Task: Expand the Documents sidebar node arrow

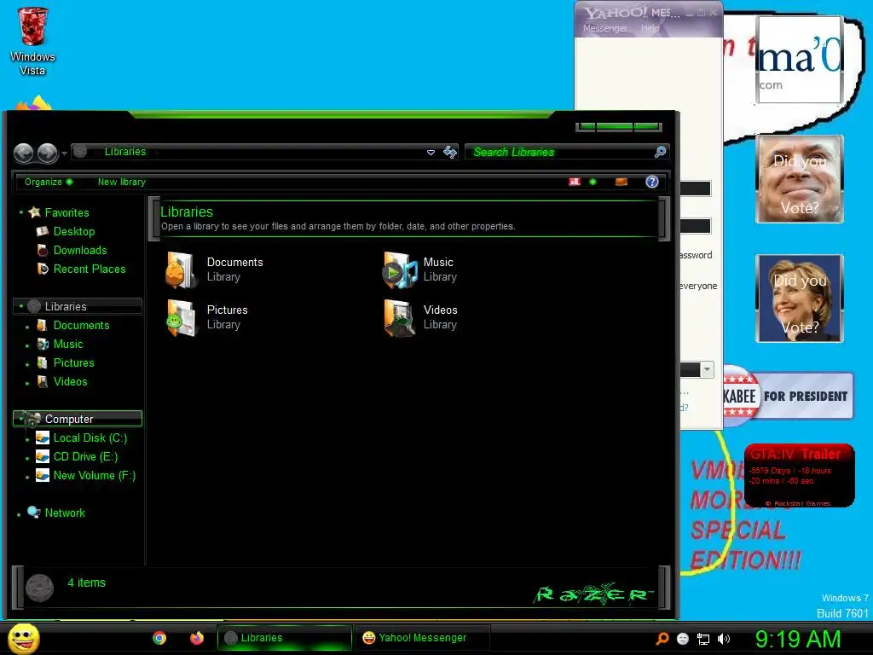Action: (x=27, y=327)
